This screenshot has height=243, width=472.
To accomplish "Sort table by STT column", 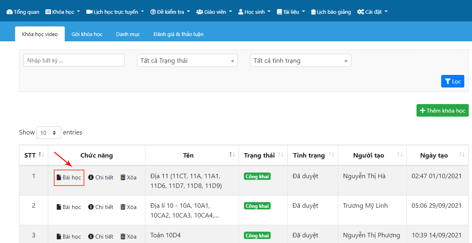I will click(x=34, y=156).
